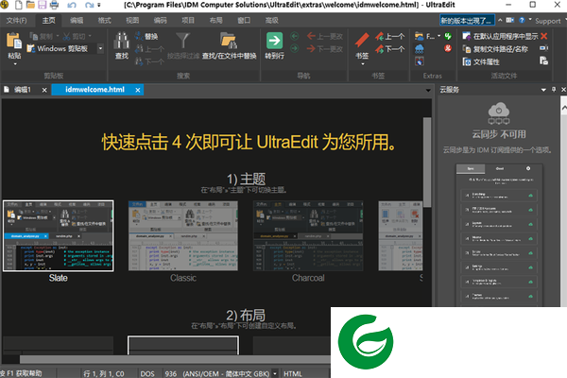The height and width of the screenshot is (378, 567).
Task: Select the Charcoal theme thumbnail
Action: [x=308, y=235]
